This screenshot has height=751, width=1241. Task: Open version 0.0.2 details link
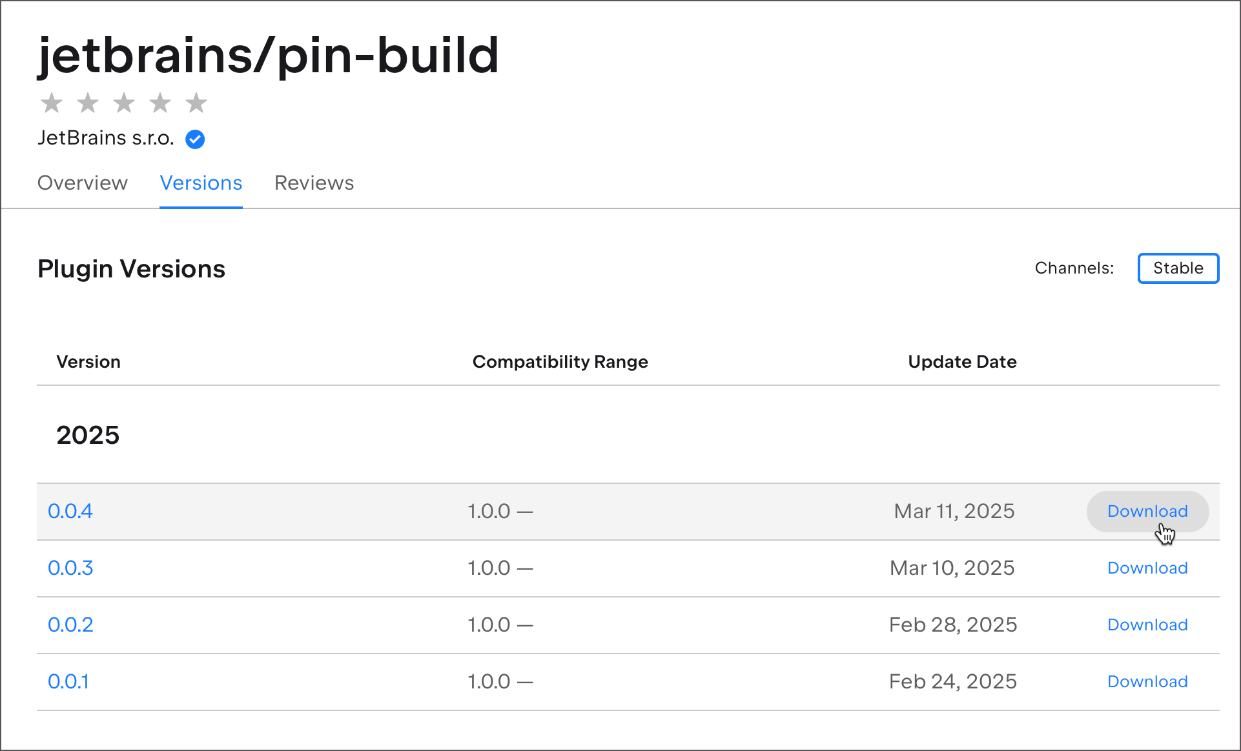click(x=70, y=625)
